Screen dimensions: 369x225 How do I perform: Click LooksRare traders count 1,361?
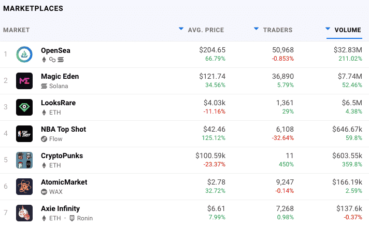pyautogui.click(x=285, y=103)
